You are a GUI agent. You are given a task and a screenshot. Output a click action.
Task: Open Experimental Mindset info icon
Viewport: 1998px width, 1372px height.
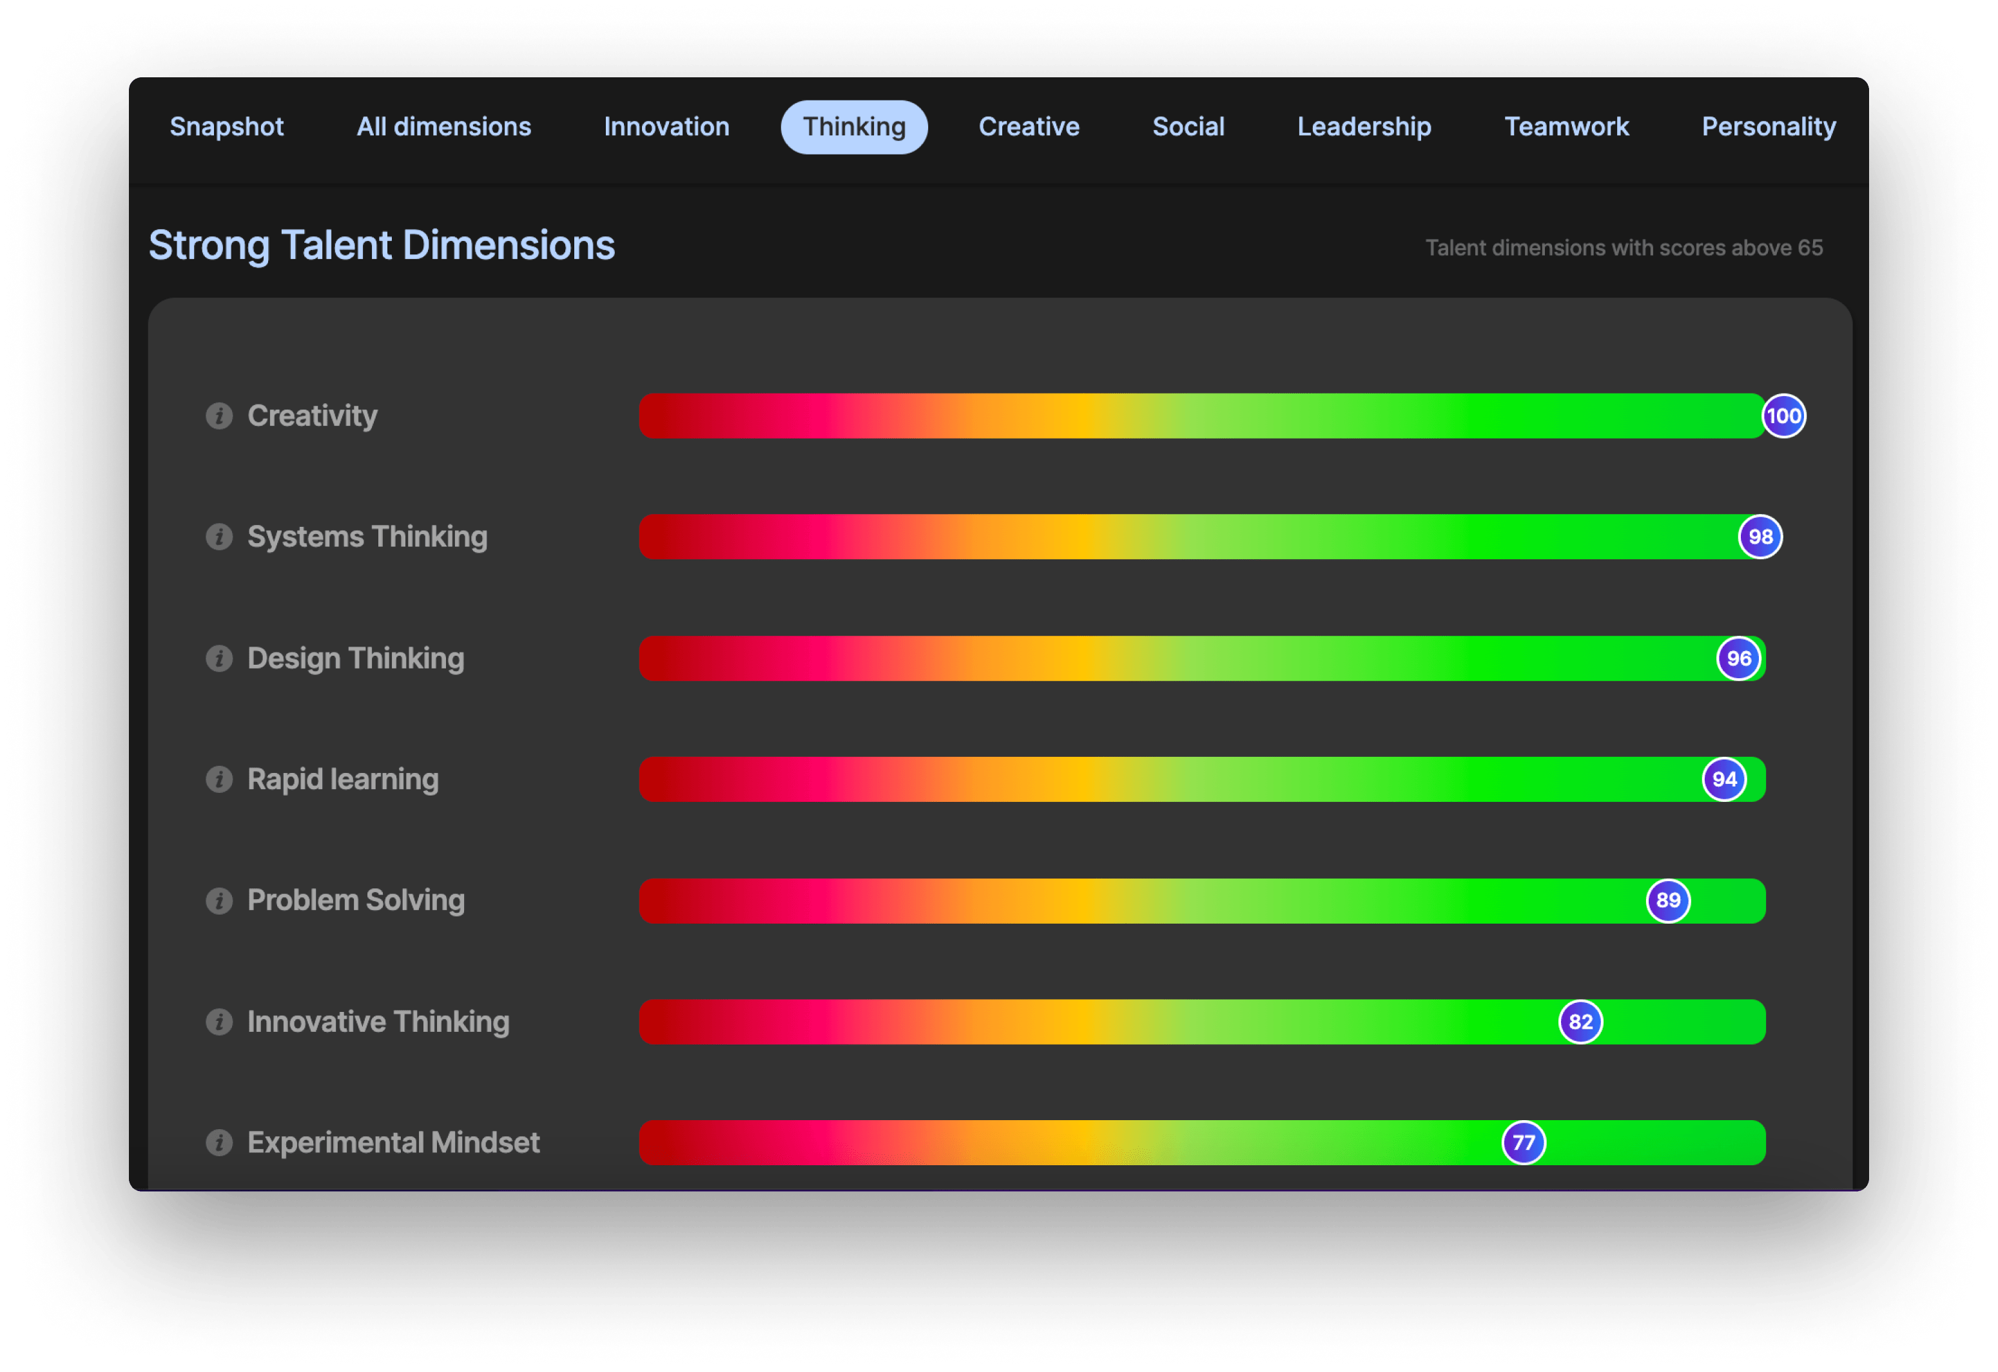click(x=219, y=1143)
